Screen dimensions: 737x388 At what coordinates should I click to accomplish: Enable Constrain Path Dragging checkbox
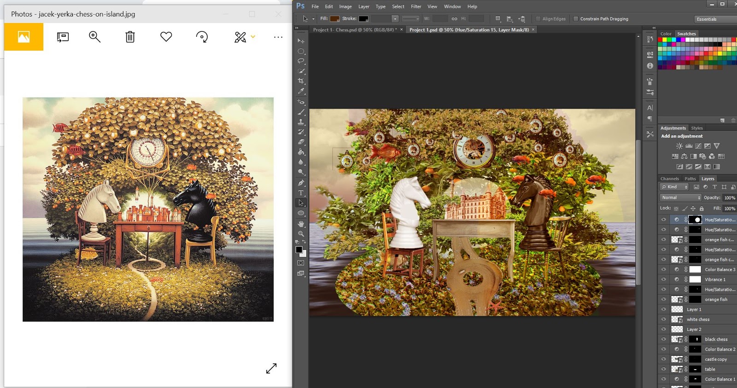(576, 19)
